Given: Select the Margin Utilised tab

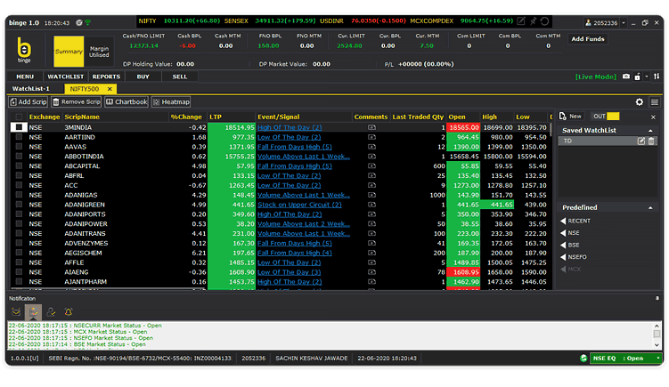Looking at the screenshot, I should [99, 52].
